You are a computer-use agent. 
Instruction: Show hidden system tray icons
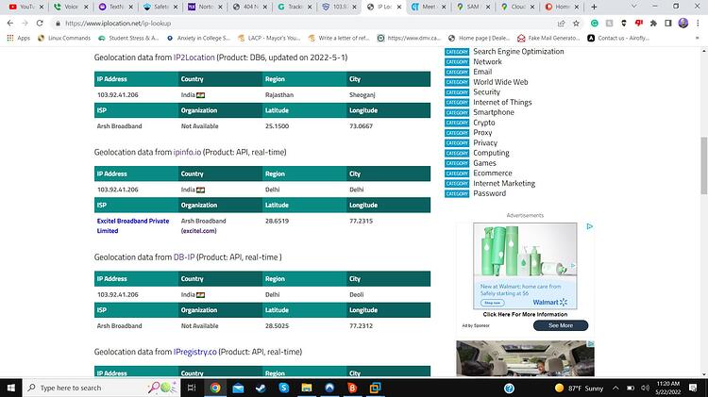click(x=615, y=388)
